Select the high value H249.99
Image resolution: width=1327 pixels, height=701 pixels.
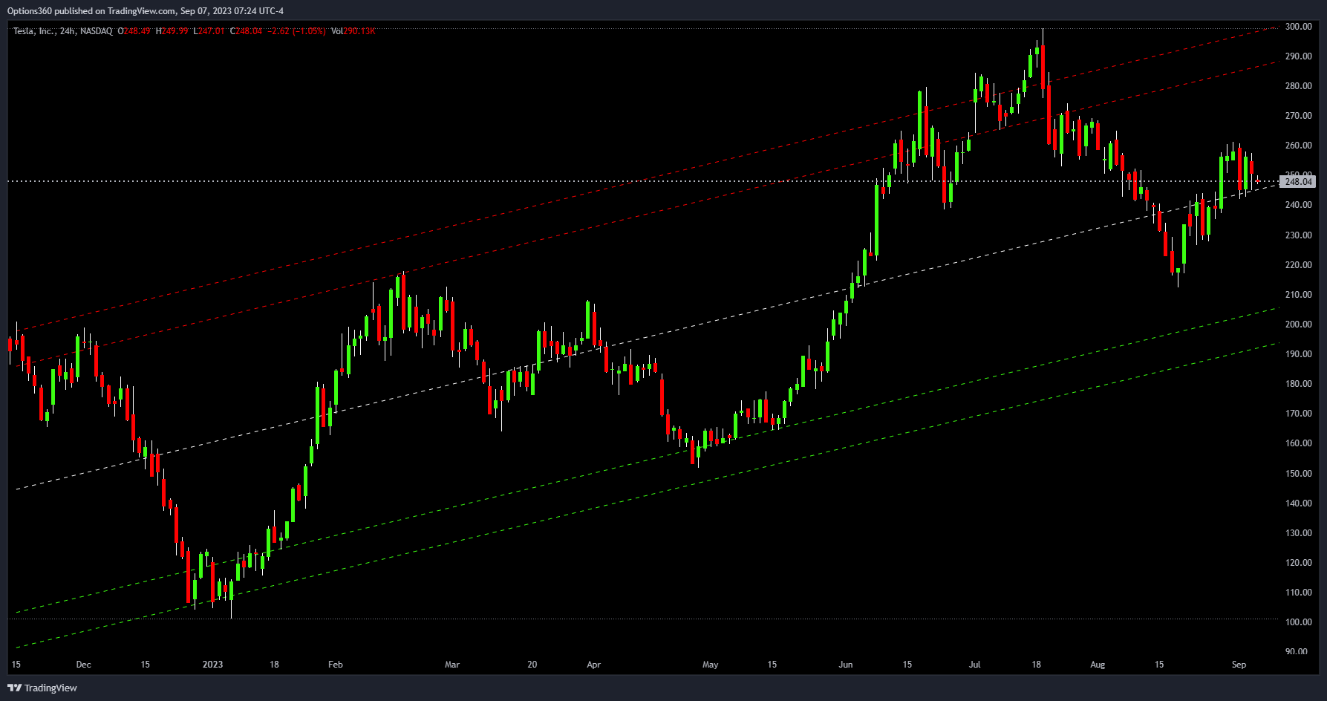point(172,31)
